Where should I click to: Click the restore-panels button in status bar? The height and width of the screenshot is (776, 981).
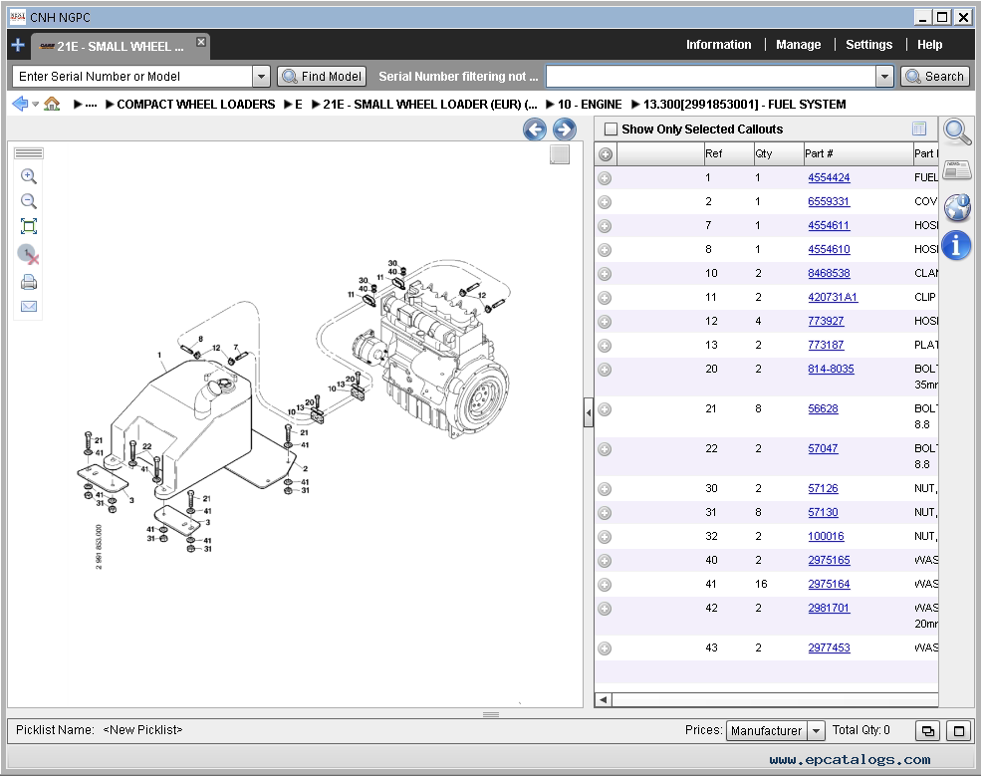pos(928,730)
